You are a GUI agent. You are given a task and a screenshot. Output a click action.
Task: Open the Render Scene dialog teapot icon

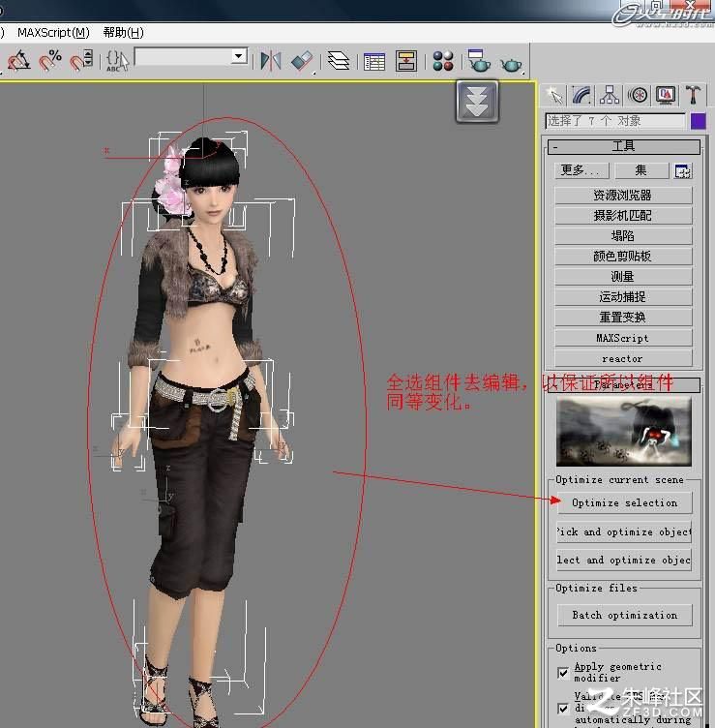pos(479,61)
